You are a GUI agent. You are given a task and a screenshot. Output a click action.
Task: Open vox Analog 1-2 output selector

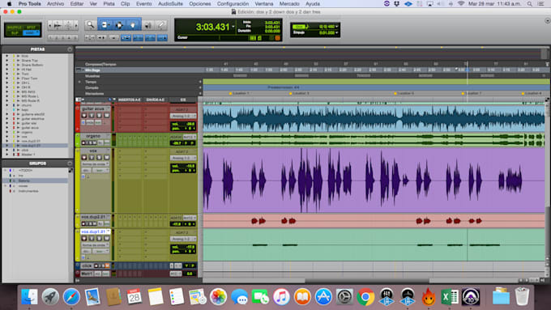point(183,158)
